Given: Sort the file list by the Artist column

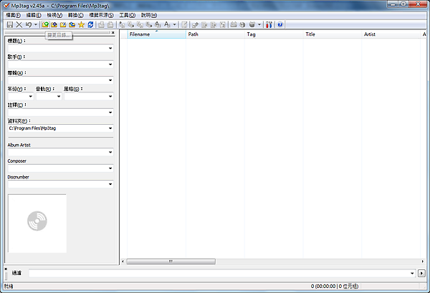Looking at the screenshot, I should (391, 34).
